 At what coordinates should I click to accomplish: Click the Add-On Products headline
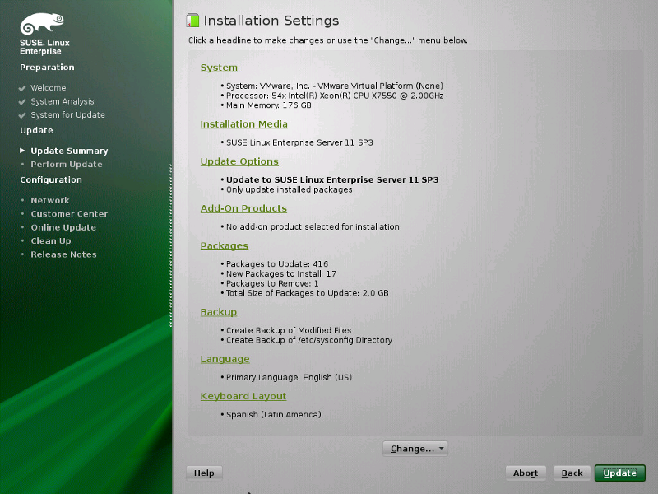coord(243,207)
